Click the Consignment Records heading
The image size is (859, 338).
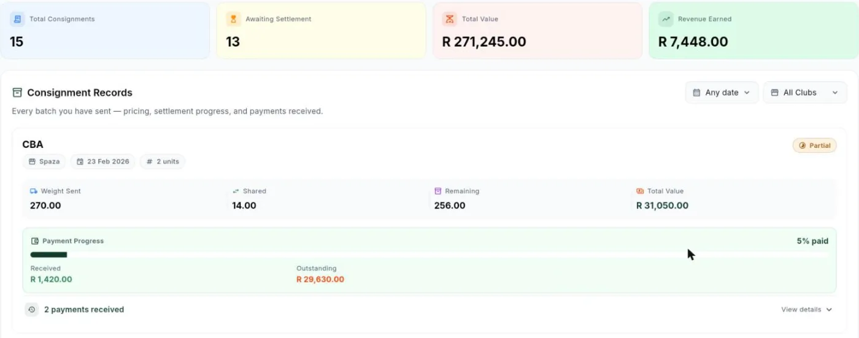tap(80, 93)
